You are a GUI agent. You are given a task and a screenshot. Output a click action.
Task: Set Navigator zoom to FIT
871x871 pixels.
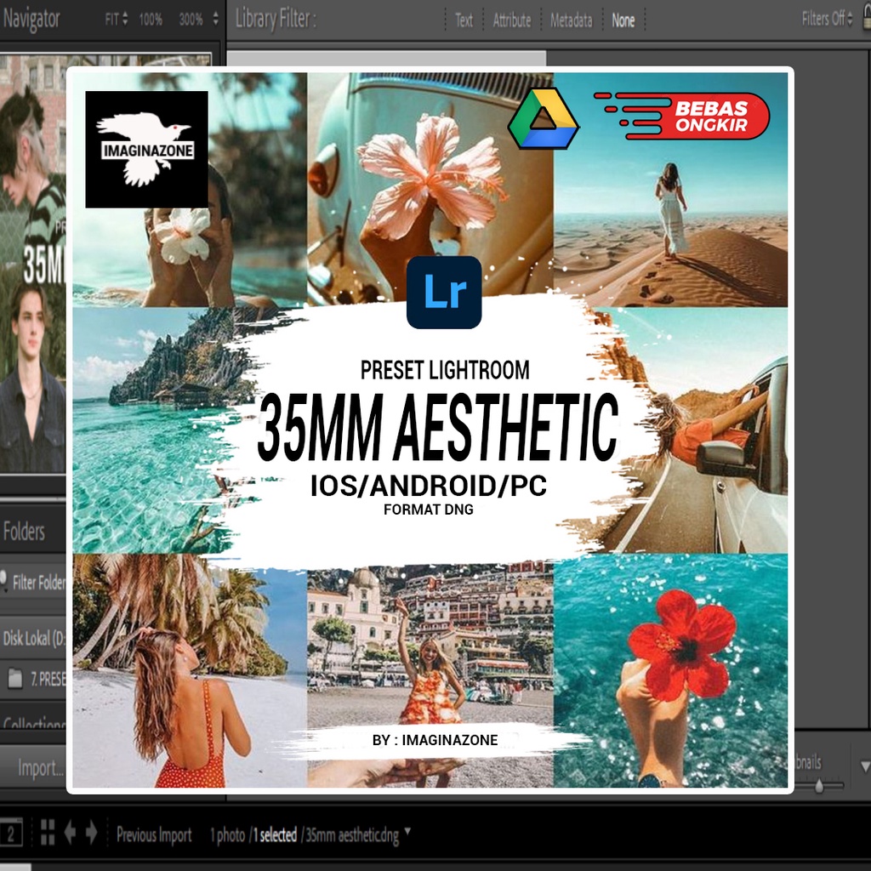[x=111, y=20]
